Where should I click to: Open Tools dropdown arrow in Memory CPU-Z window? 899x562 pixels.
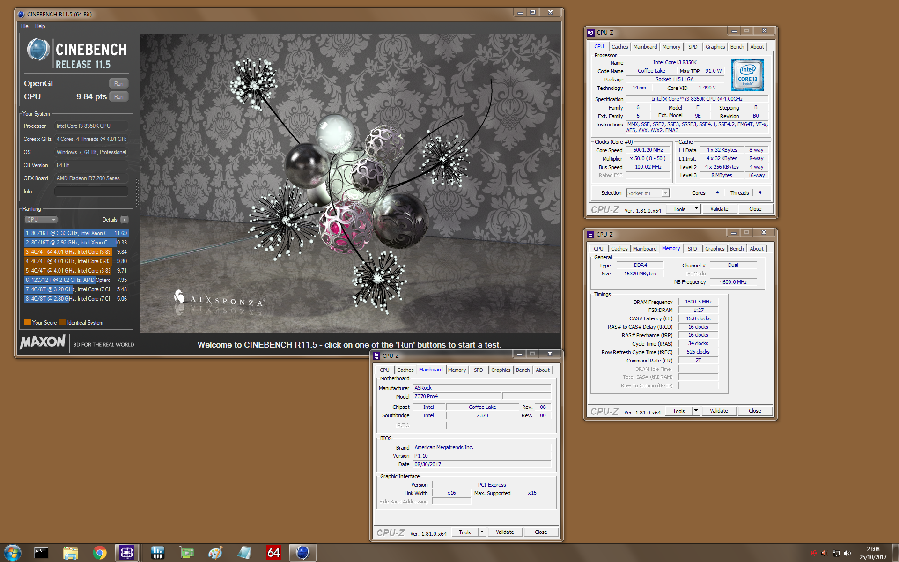[696, 411]
